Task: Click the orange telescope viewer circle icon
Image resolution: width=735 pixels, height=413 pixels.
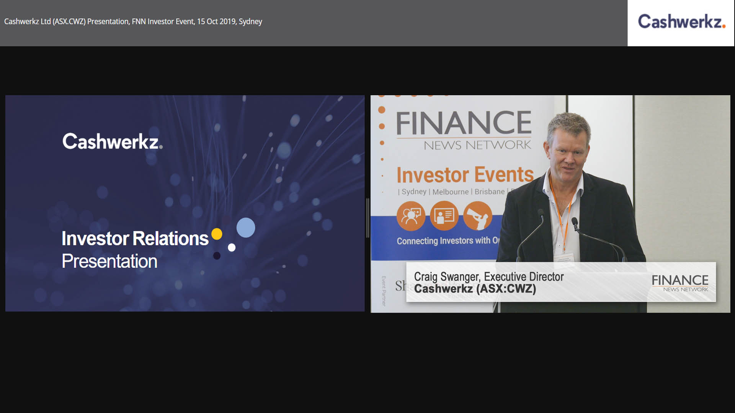Action: coord(477,216)
